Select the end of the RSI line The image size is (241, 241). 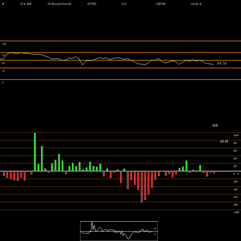click(214, 65)
